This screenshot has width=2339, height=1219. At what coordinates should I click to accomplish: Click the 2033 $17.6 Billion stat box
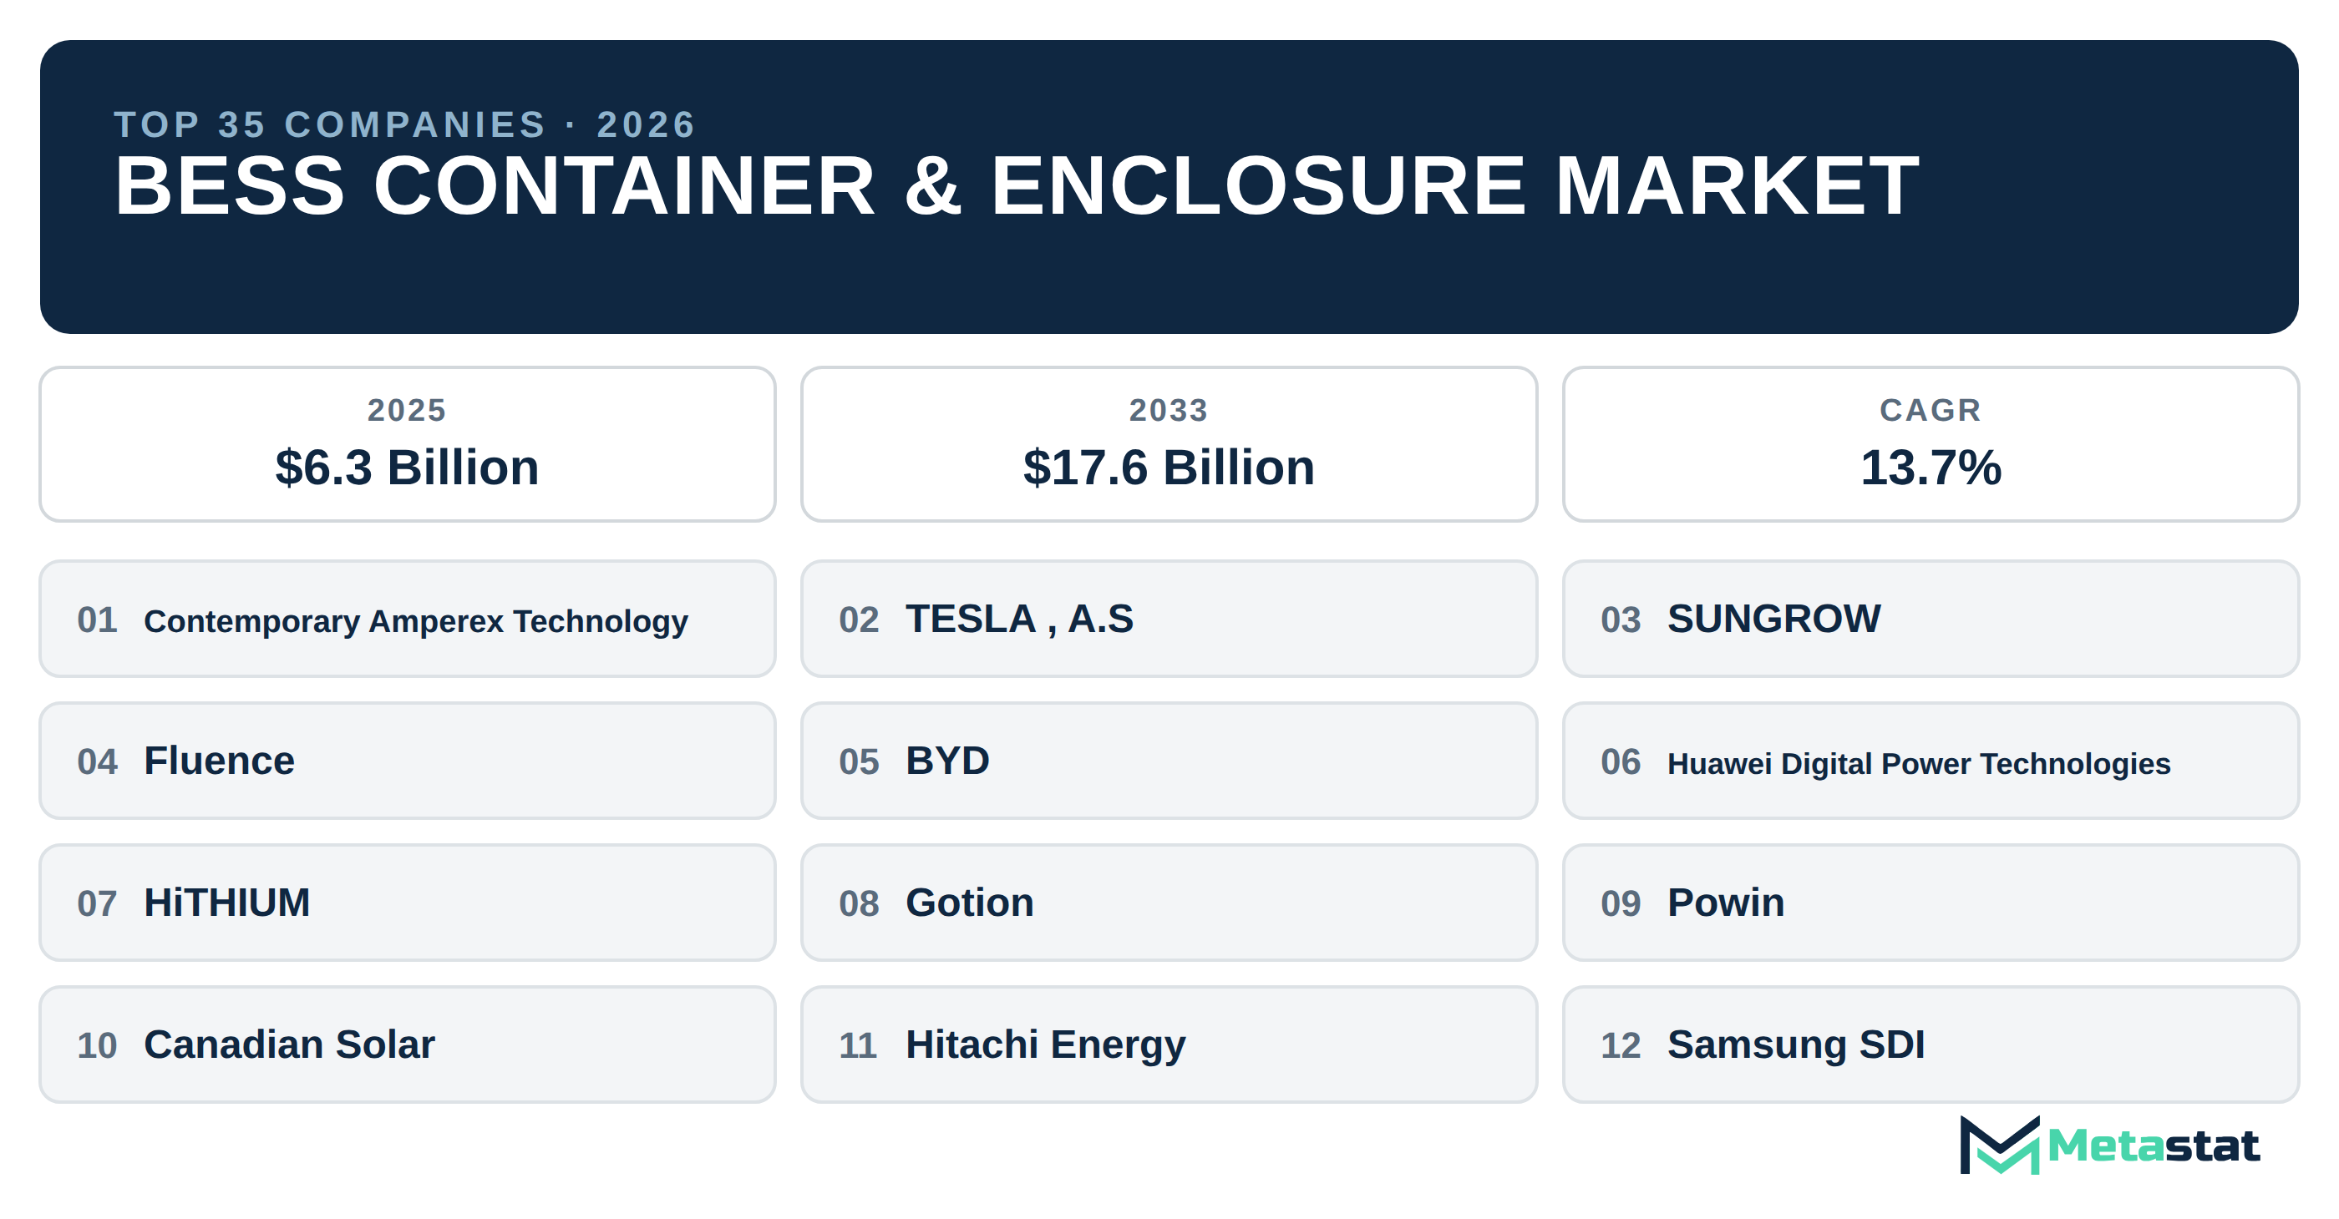click(x=1169, y=444)
